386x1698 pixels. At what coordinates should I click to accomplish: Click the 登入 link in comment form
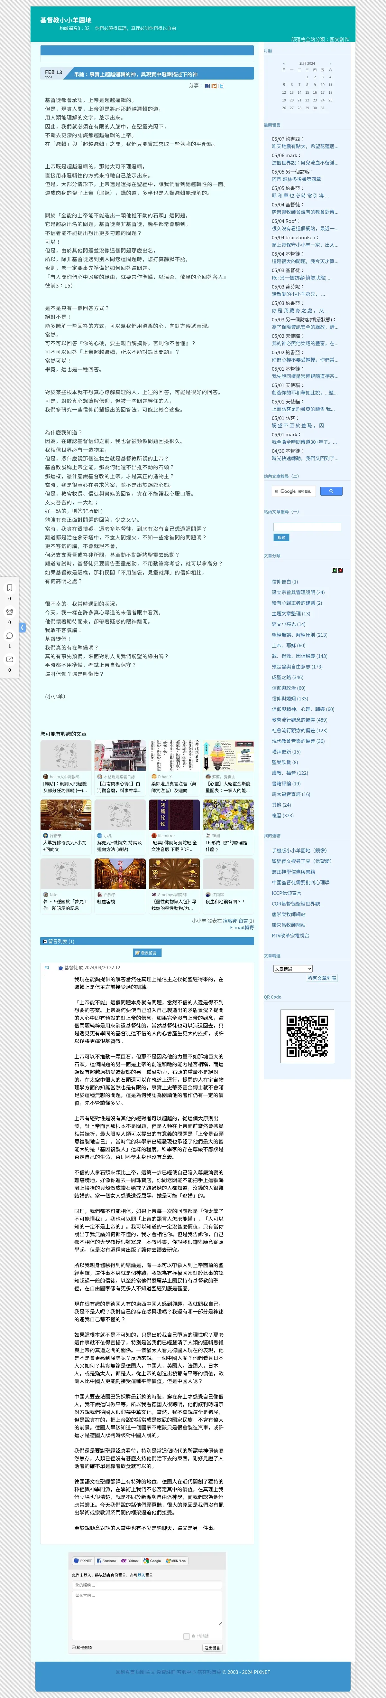coord(141,1575)
